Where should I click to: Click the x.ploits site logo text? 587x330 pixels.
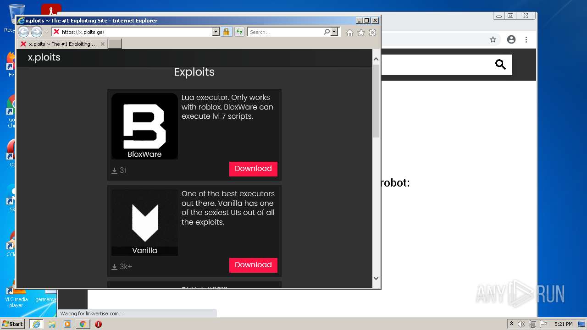[44, 57]
